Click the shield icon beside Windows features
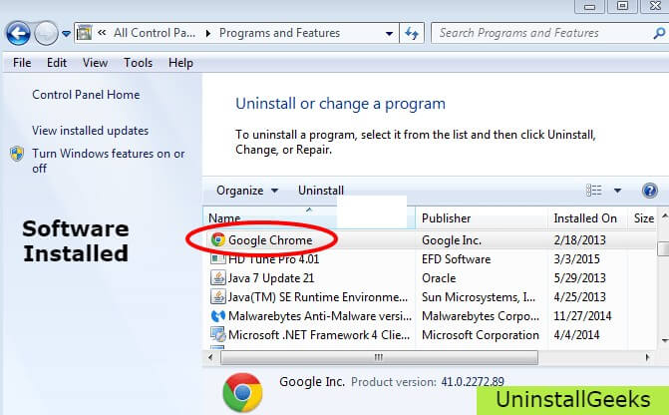This screenshot has width=669, height=415. click(x=17, y=154)
